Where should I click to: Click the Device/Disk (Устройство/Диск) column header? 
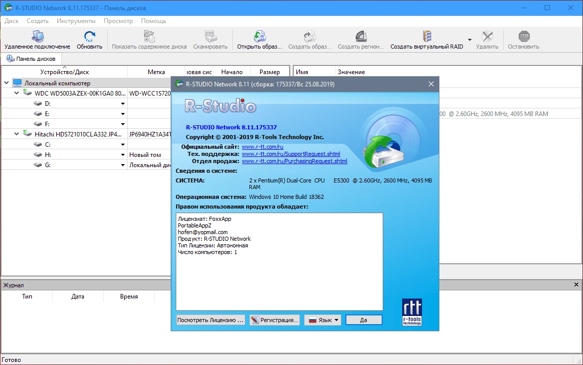point(65,72)
